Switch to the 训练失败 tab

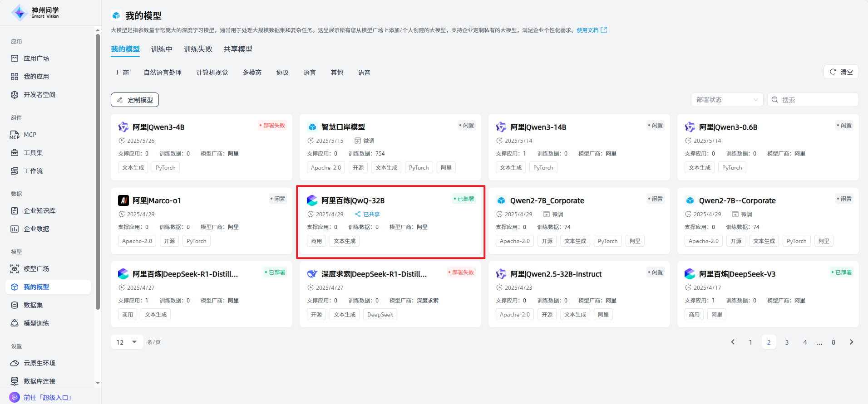click(x=198, y=49)
